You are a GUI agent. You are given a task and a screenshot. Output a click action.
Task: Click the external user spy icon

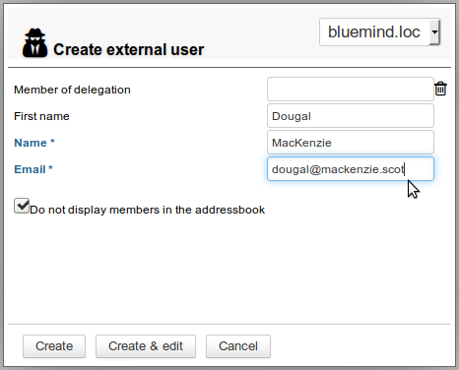34,43
